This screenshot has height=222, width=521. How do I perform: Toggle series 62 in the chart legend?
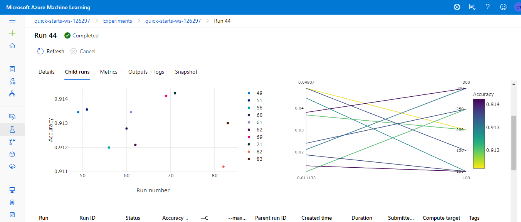point(255,129)
